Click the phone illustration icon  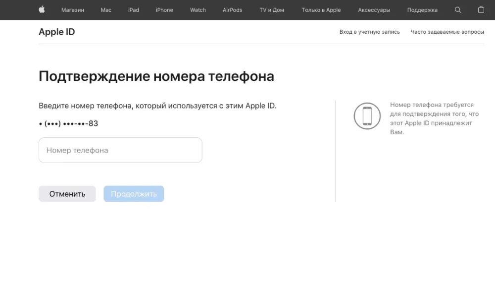(367, 116)
